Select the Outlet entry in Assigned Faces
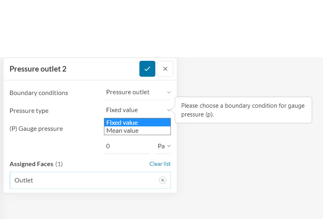Screen dimensions: 323x219 pos(24,180)
